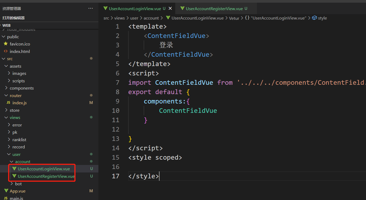Screen dimensions: 366x200
Task: Click the JS icon beside main.js
Action: click(6, 198)
